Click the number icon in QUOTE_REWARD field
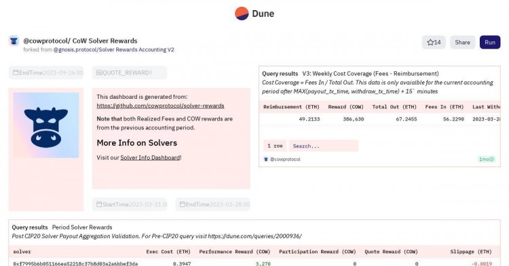 (99, 72)
